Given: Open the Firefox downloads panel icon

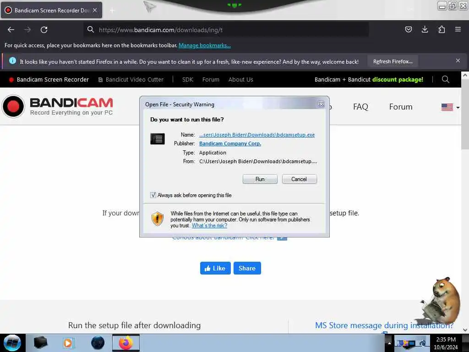Looking at the screenshot, I should [425, 29].
